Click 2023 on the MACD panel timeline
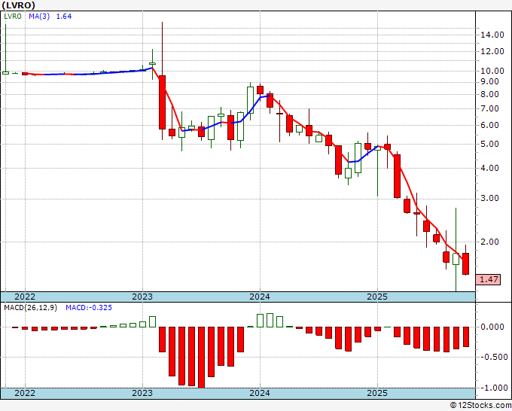512x411 pixels. (142, 393)
